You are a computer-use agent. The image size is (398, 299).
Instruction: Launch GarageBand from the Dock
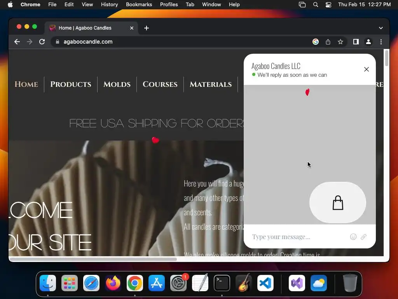pos(244,283)
